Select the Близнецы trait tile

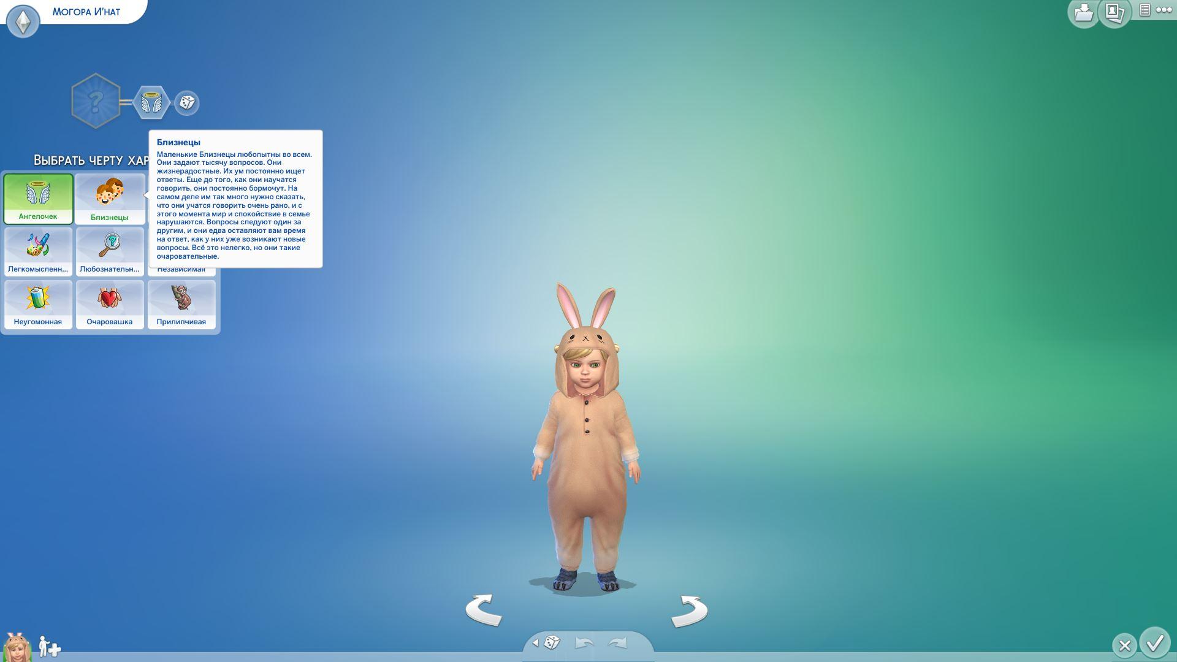(110, 199)
